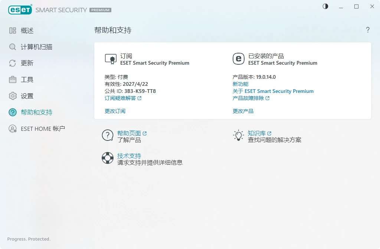Click the 更新 refresh icon in sidebar
380x249 pixels.
[12, 63]
